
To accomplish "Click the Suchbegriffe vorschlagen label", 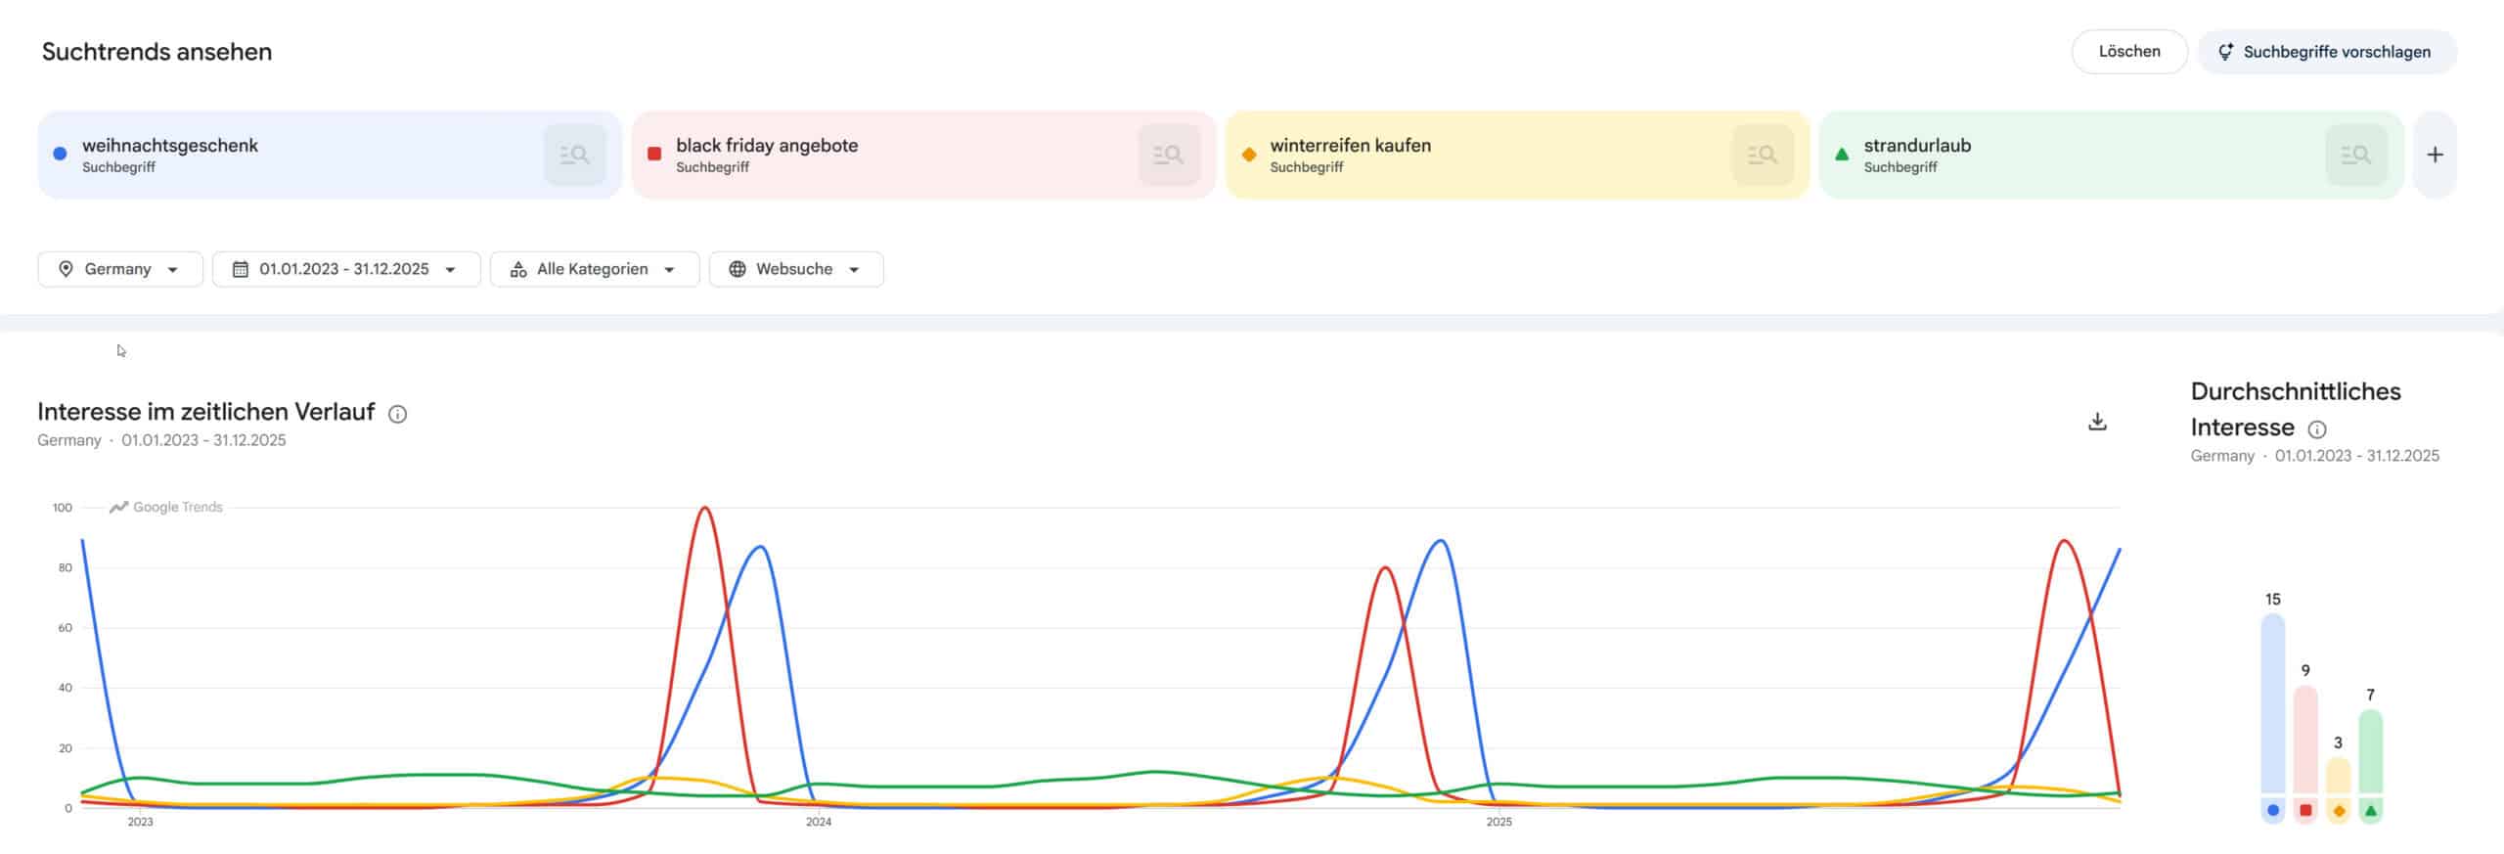I will point(2337,52).
